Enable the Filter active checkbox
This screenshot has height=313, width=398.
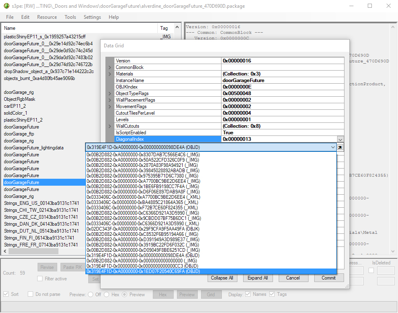point(40,279)
